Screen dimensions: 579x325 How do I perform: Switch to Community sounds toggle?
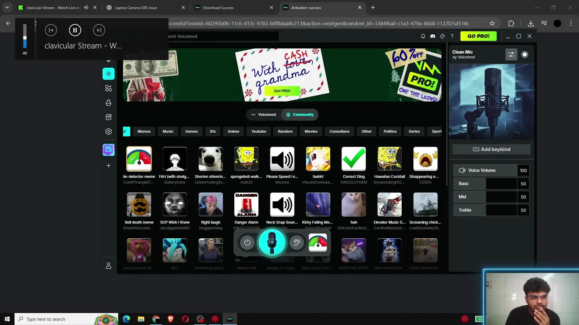coord(299,115)
